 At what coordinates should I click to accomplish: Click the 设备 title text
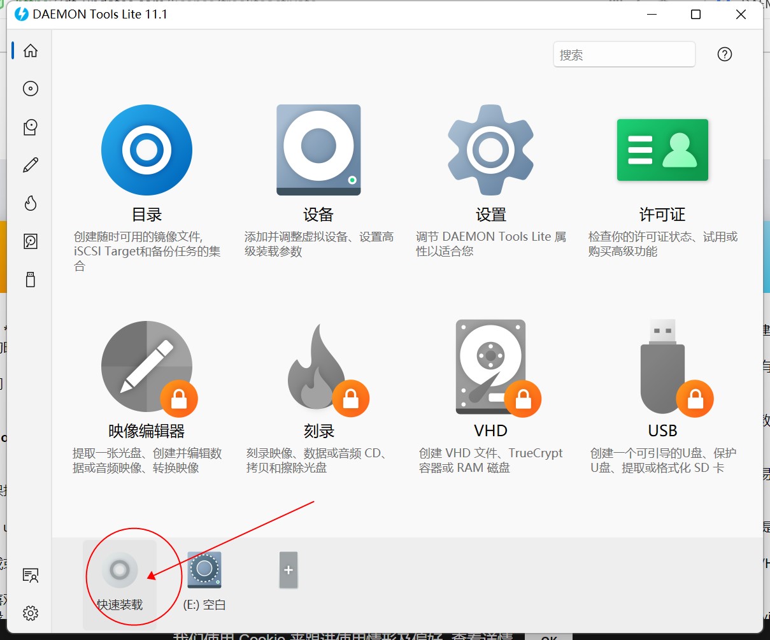[x=318, y=215]
